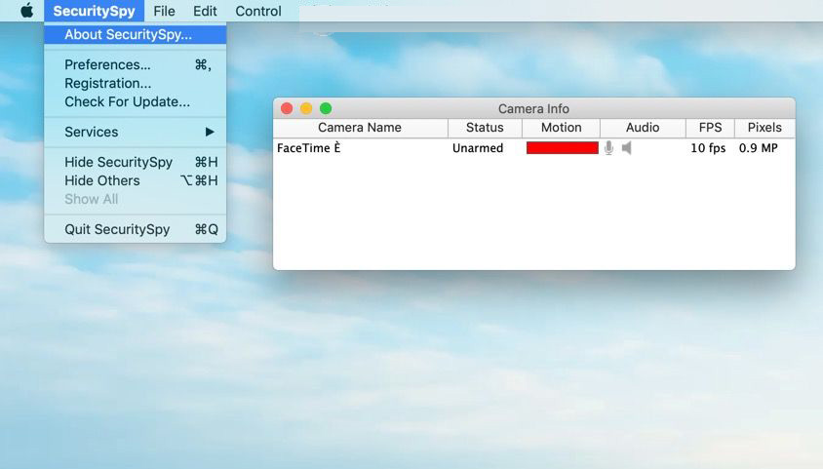Click the 10 fps value

(x=708, y=148)
